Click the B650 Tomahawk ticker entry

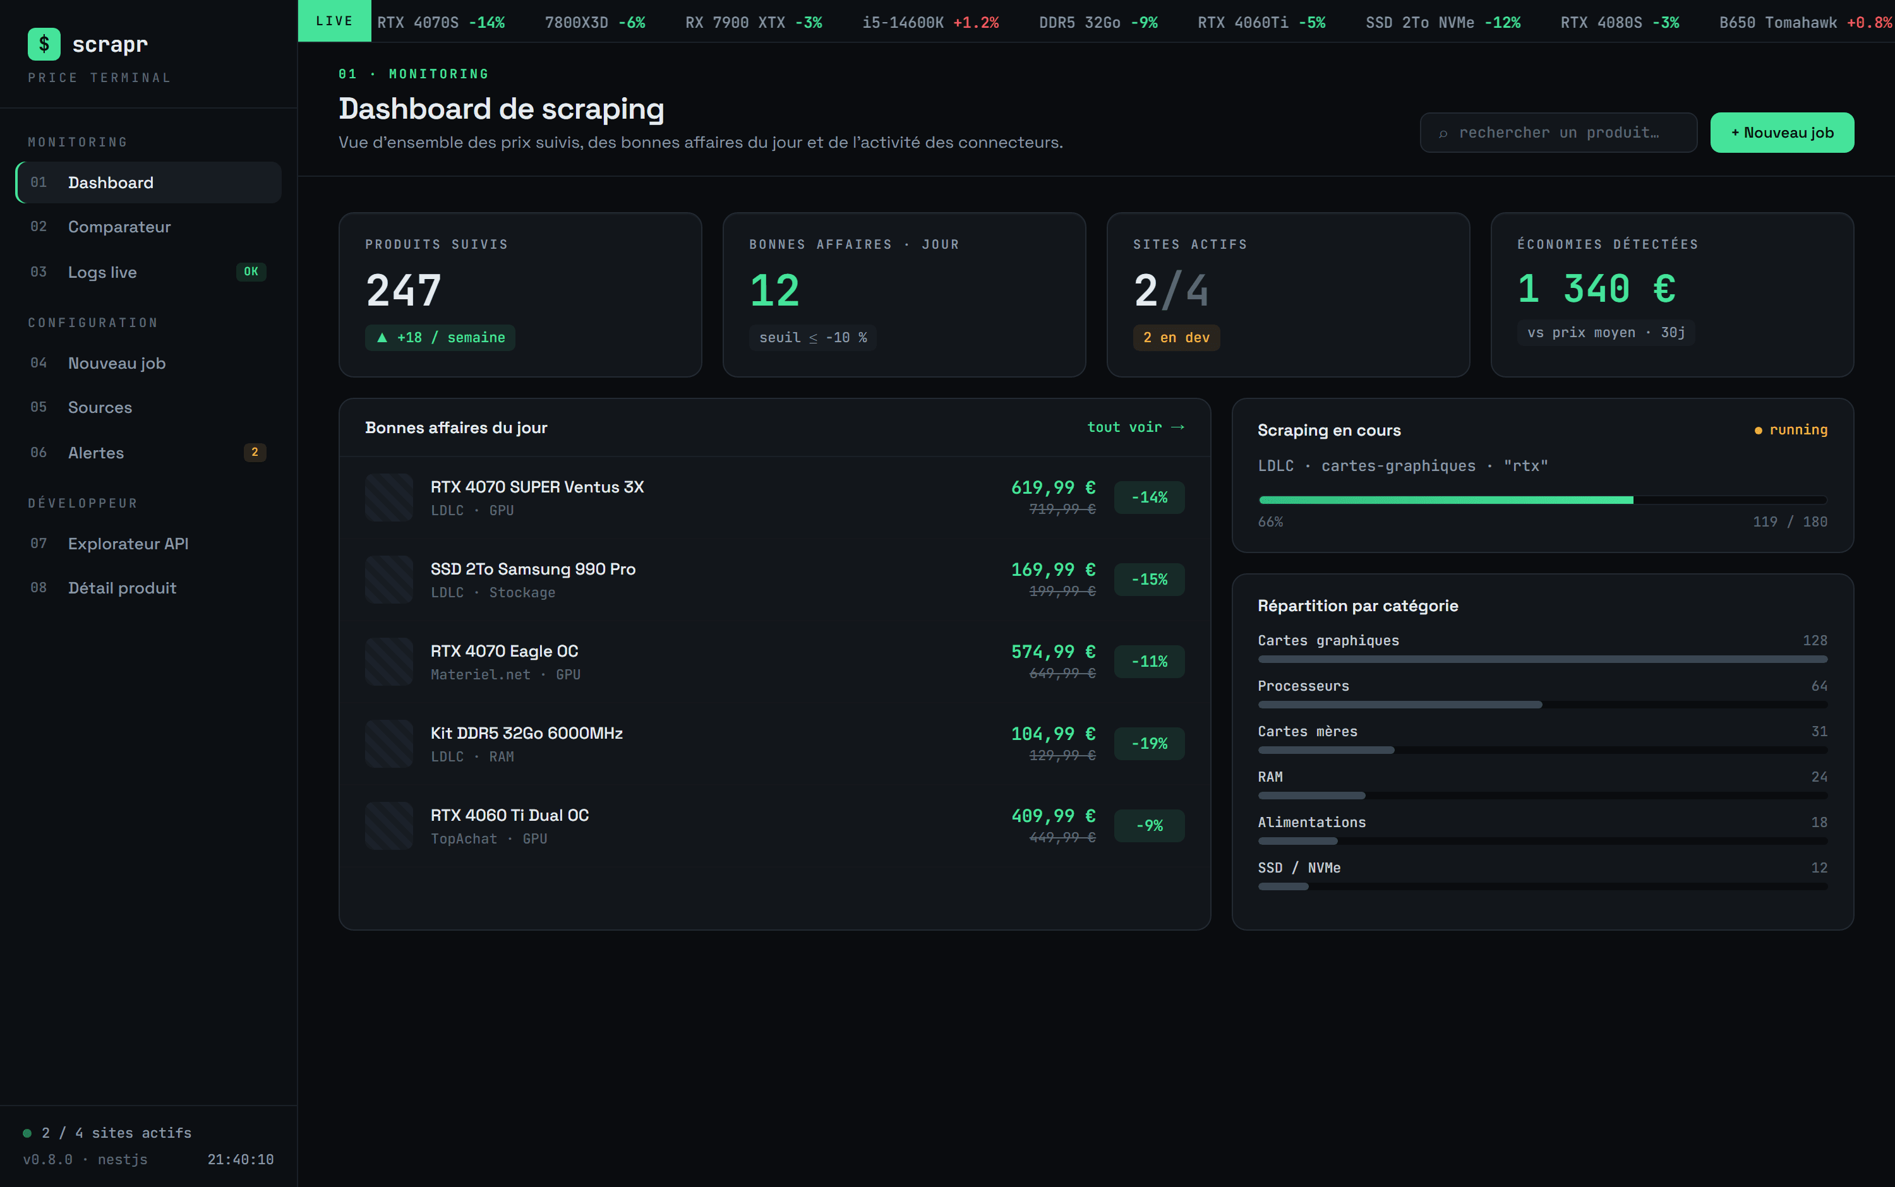(1807, 22)
